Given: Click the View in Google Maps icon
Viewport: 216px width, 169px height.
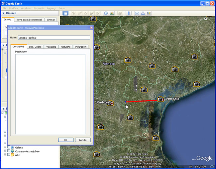Looking at the screenshot, I should [x=149, y=13].
